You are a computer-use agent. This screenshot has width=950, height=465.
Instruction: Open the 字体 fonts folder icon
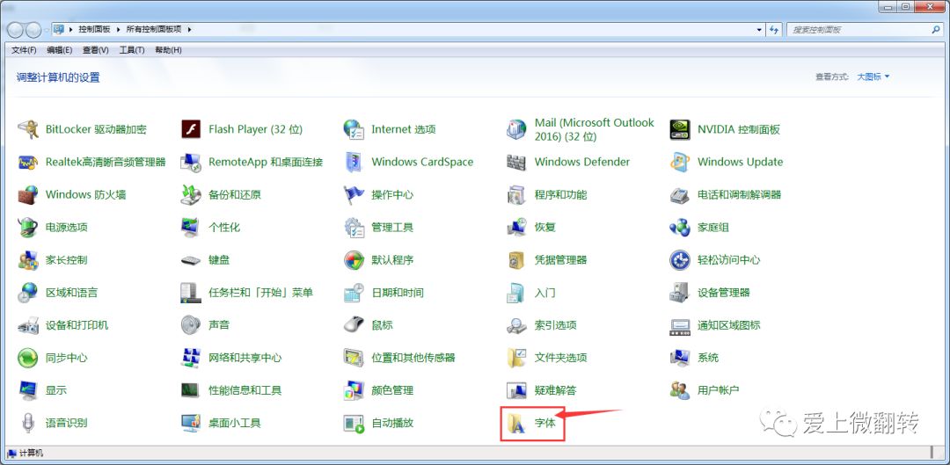(x=517, y=423)
